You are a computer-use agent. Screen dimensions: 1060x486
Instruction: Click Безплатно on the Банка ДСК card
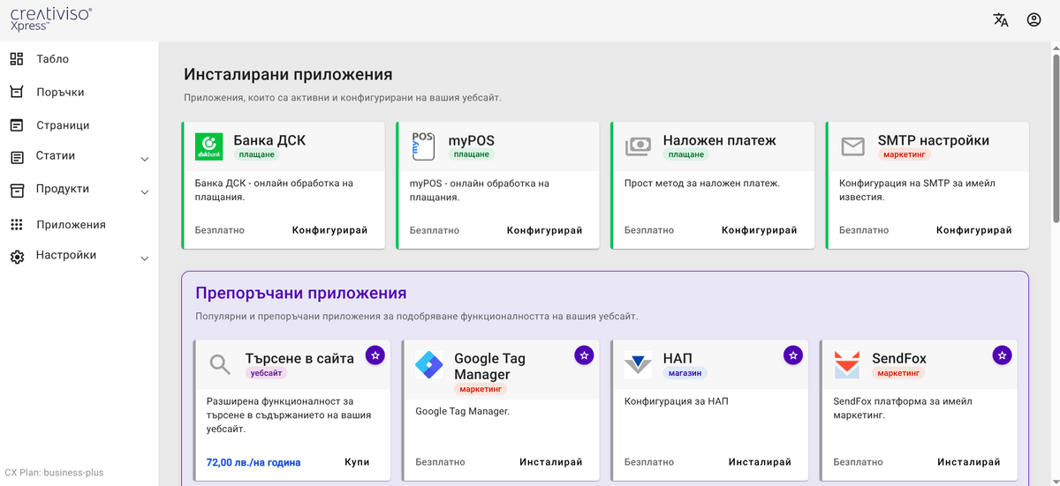220,230
